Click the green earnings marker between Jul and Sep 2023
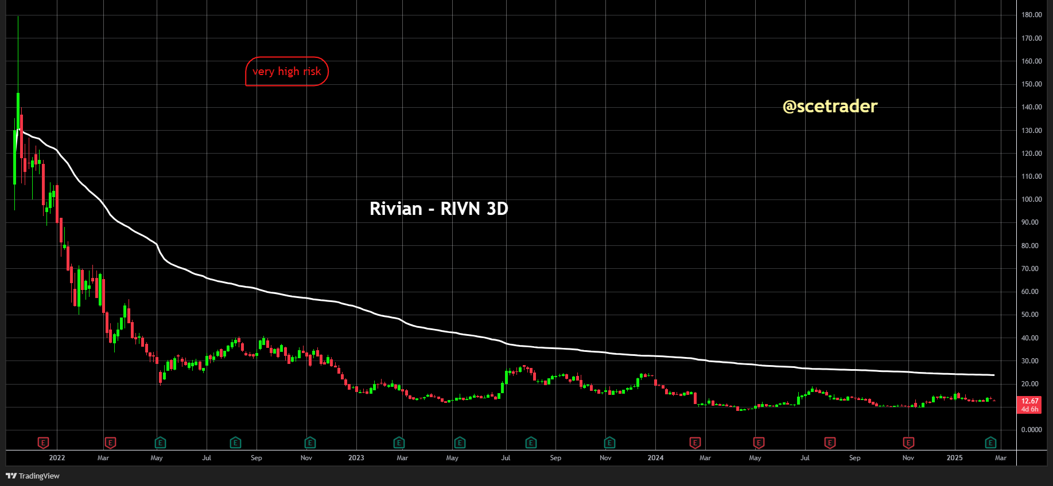 tap(531, 442)
